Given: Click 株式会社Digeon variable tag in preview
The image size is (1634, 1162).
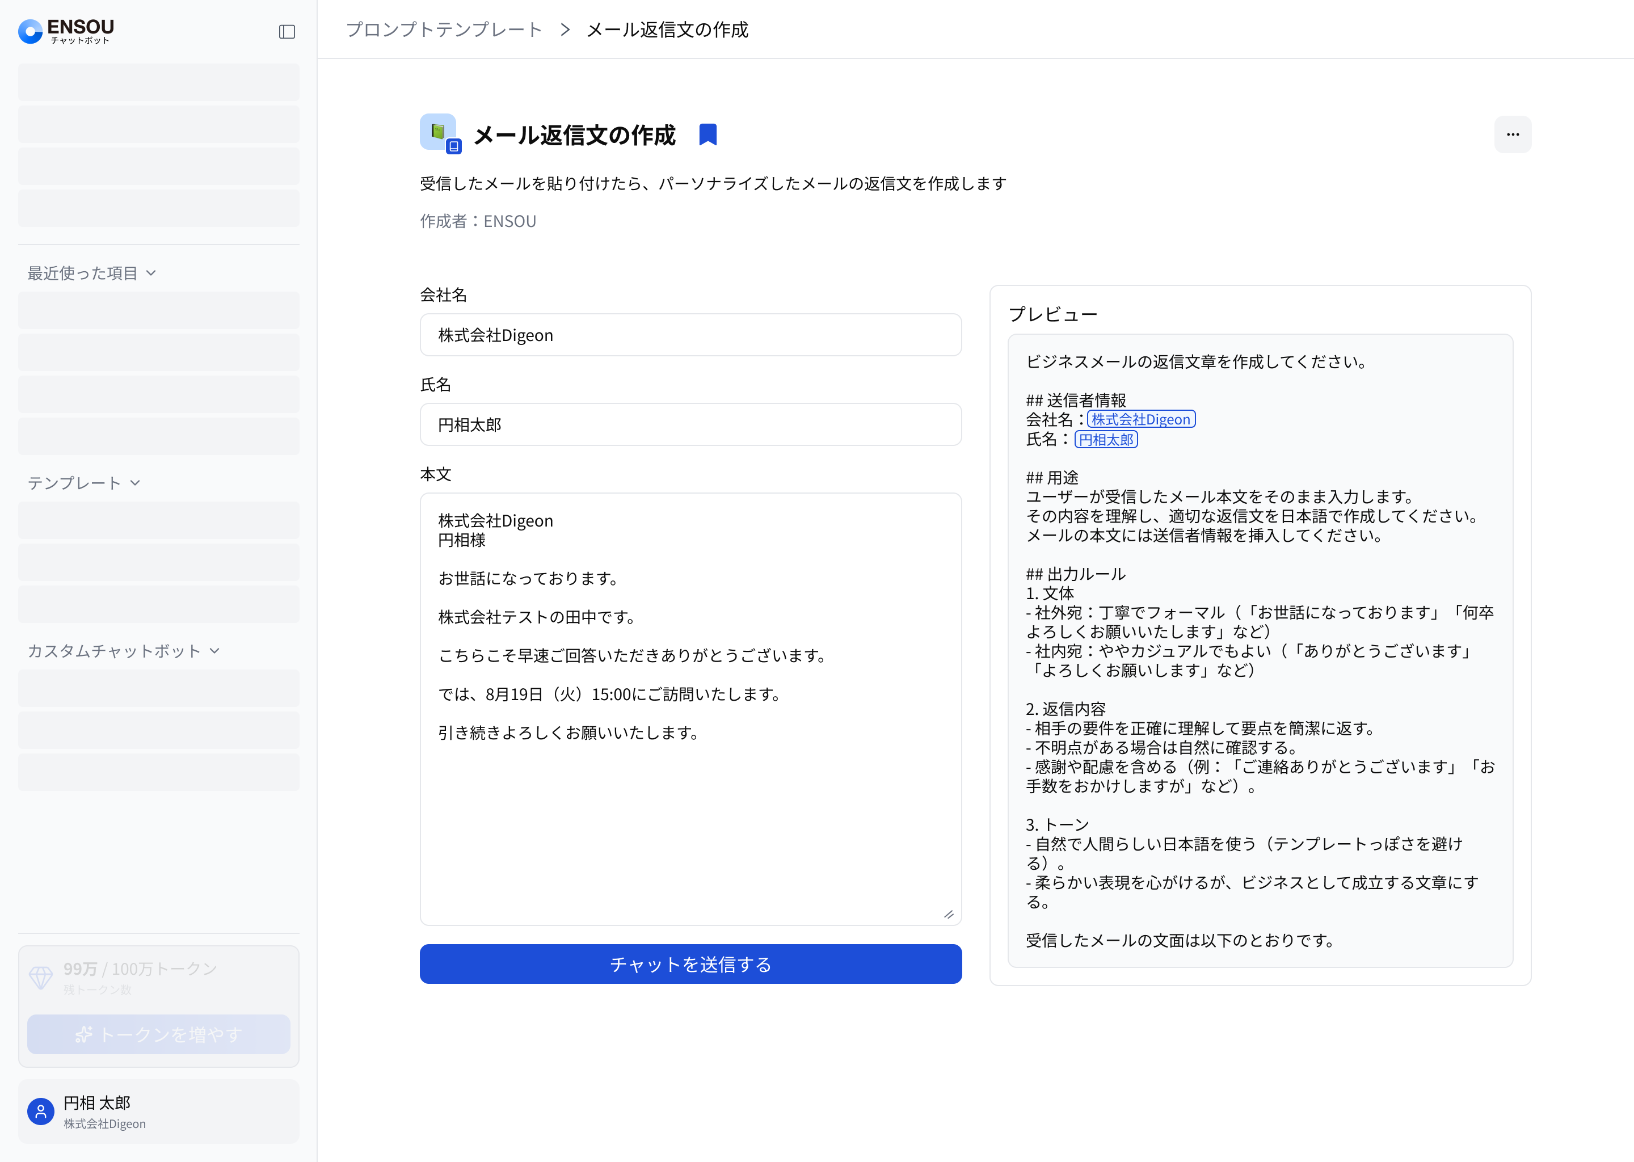Looking at the screenshot, I should click(x=1140, y=419).
